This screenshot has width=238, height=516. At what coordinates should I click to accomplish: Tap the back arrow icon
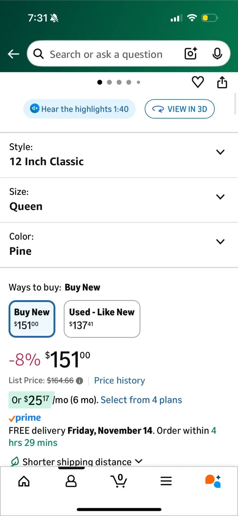14,54
